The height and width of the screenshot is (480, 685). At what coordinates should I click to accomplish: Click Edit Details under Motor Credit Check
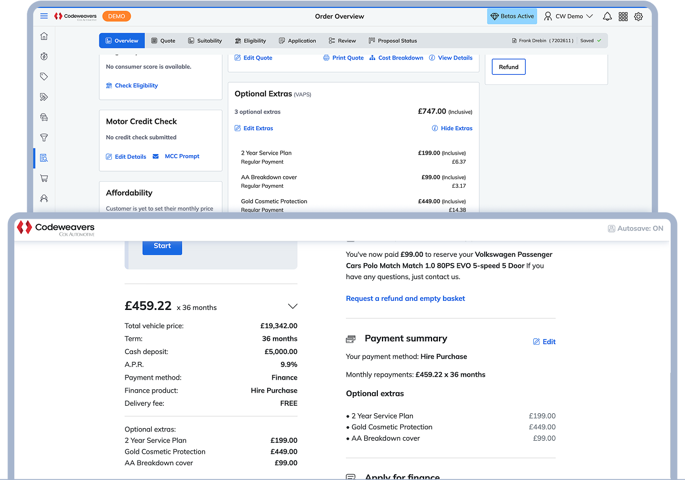click(x=131, y=156)
